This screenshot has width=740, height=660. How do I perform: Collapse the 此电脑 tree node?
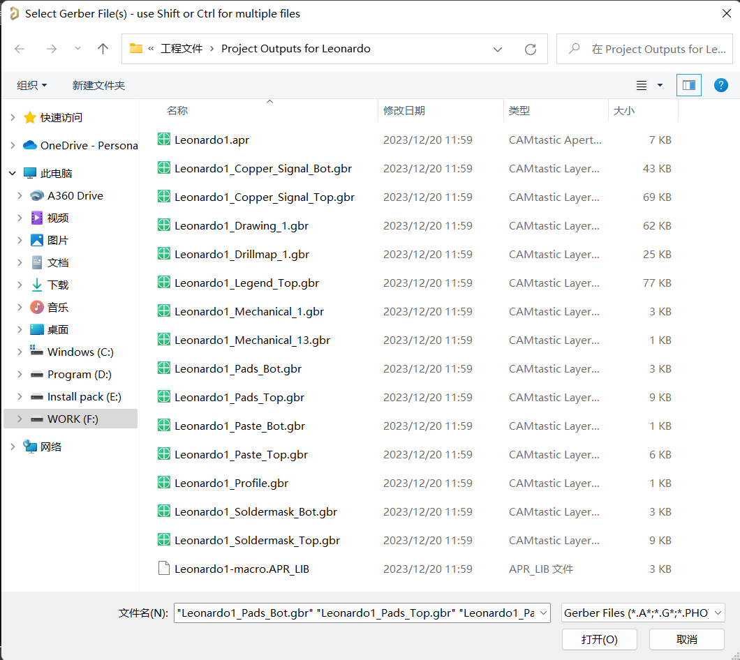[13, 173]
